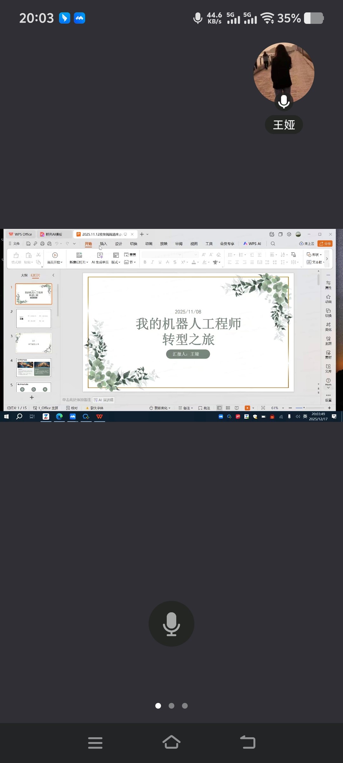Viewport: 343px width, 763px height.
Task: Select slide 4 thumbnail
Action: click(34, 368)
